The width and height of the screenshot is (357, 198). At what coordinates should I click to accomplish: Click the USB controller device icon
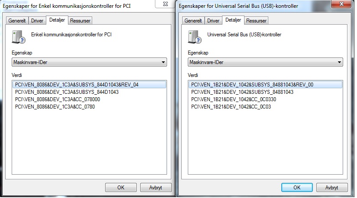[x=195, y=37]
